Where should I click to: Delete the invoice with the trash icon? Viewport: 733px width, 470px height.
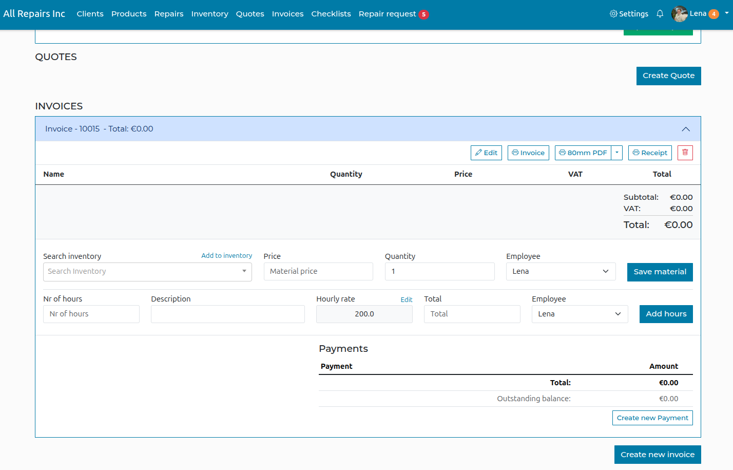(685, 153)
